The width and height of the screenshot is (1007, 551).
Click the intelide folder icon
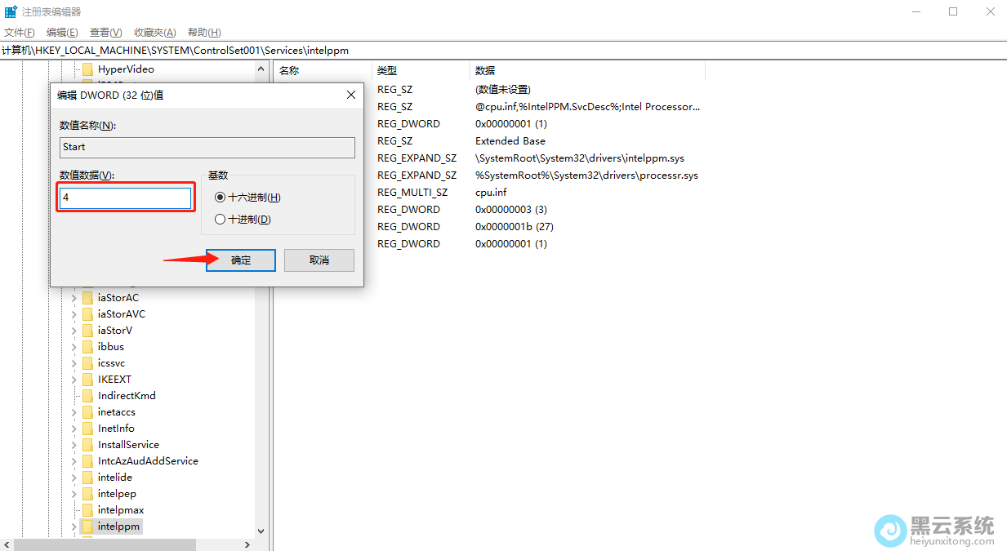tap(87, 478)
